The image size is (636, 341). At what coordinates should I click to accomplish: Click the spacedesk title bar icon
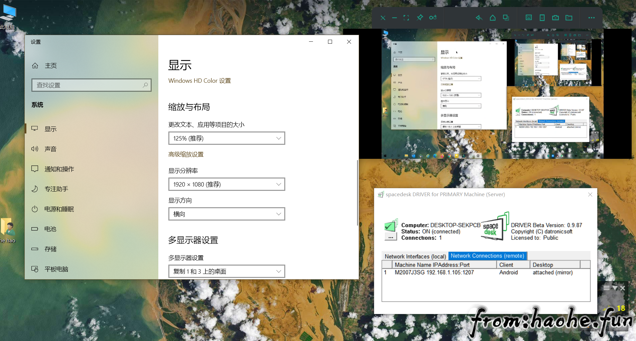point(380,194)
